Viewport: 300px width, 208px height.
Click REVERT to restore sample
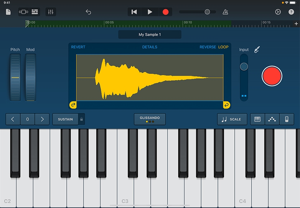coord(78,47)
